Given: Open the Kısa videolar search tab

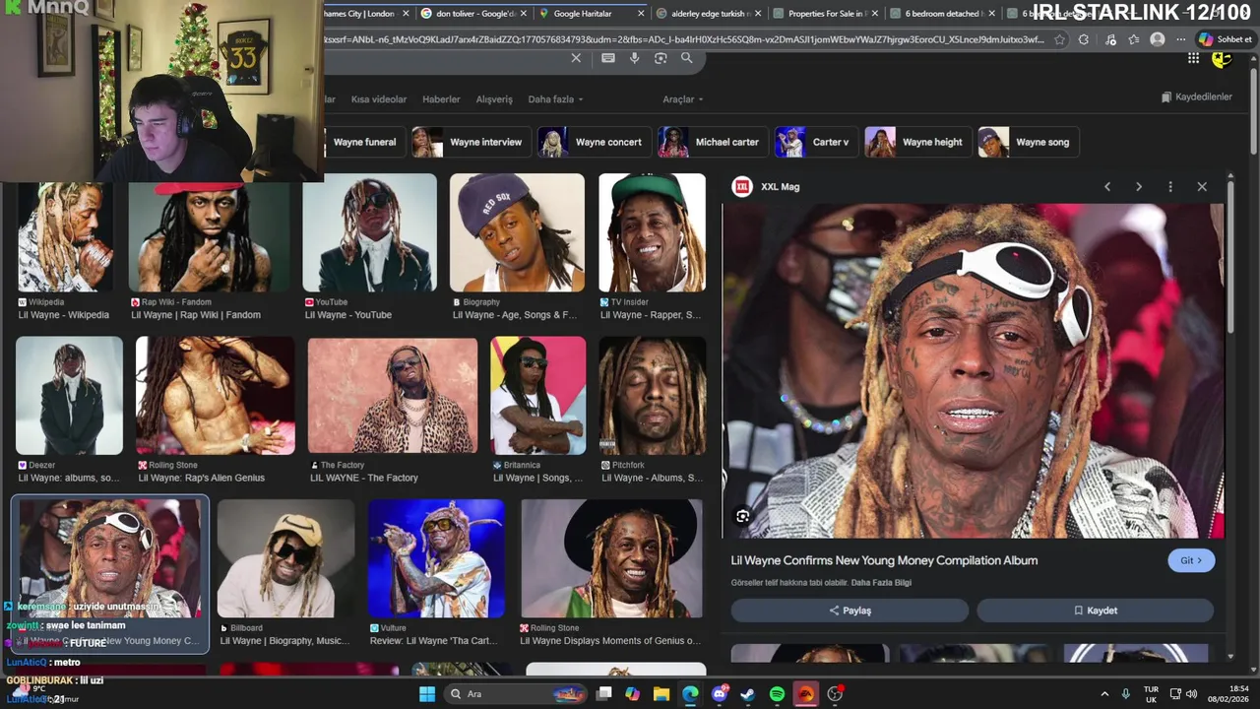Looking at the screenshot, I should click(x=379, y=99).
